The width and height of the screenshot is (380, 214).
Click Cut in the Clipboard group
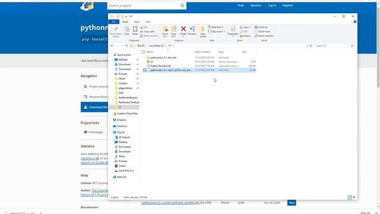pos(144,27)
